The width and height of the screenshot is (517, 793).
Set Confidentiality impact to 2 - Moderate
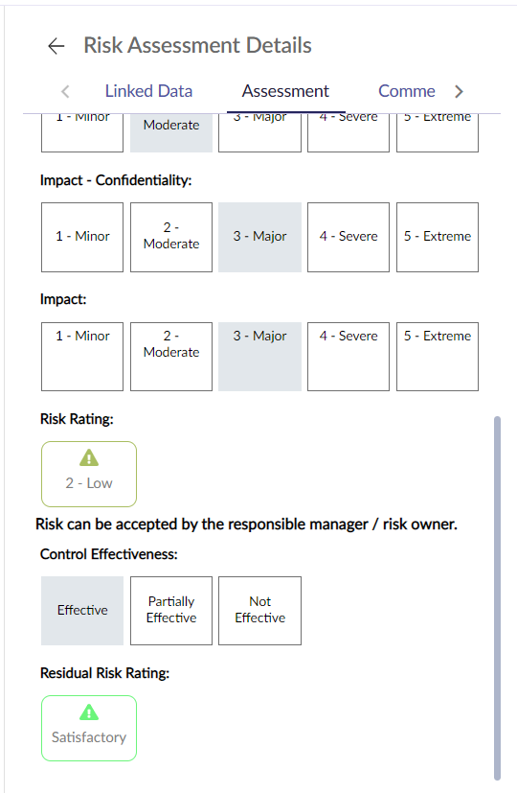point(171,237)
